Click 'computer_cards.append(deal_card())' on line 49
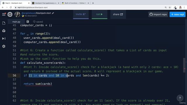Image resolution: width=187 pixels, height=105 pixels. pos(52,42)
